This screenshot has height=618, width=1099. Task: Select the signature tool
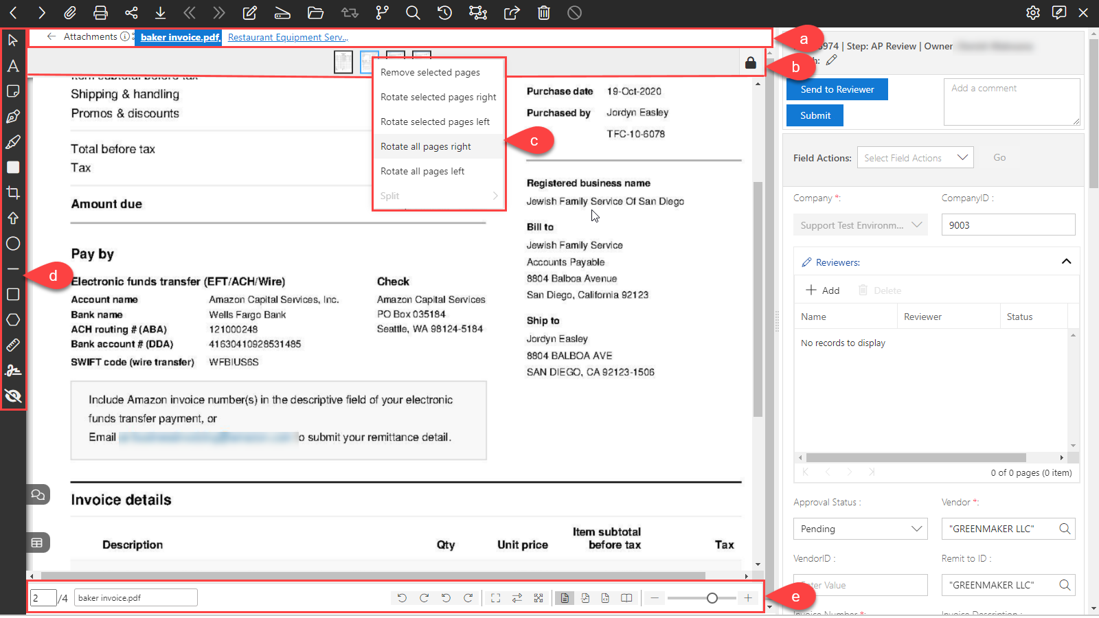tap(13, 371)
